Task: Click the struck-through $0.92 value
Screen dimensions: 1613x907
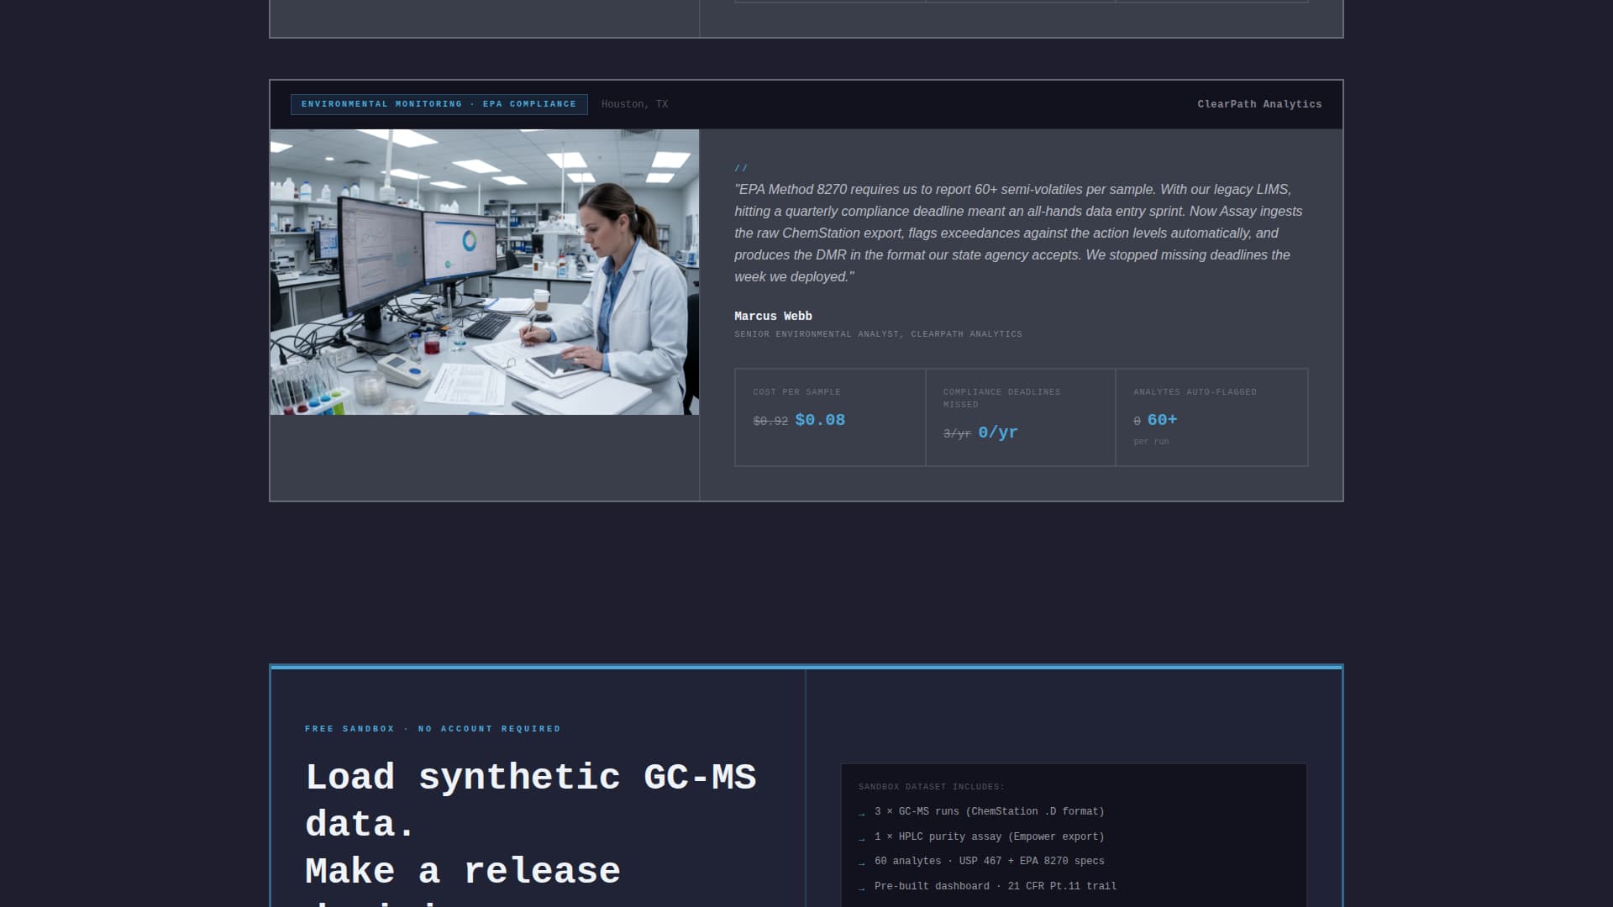Action: point(770,422)
